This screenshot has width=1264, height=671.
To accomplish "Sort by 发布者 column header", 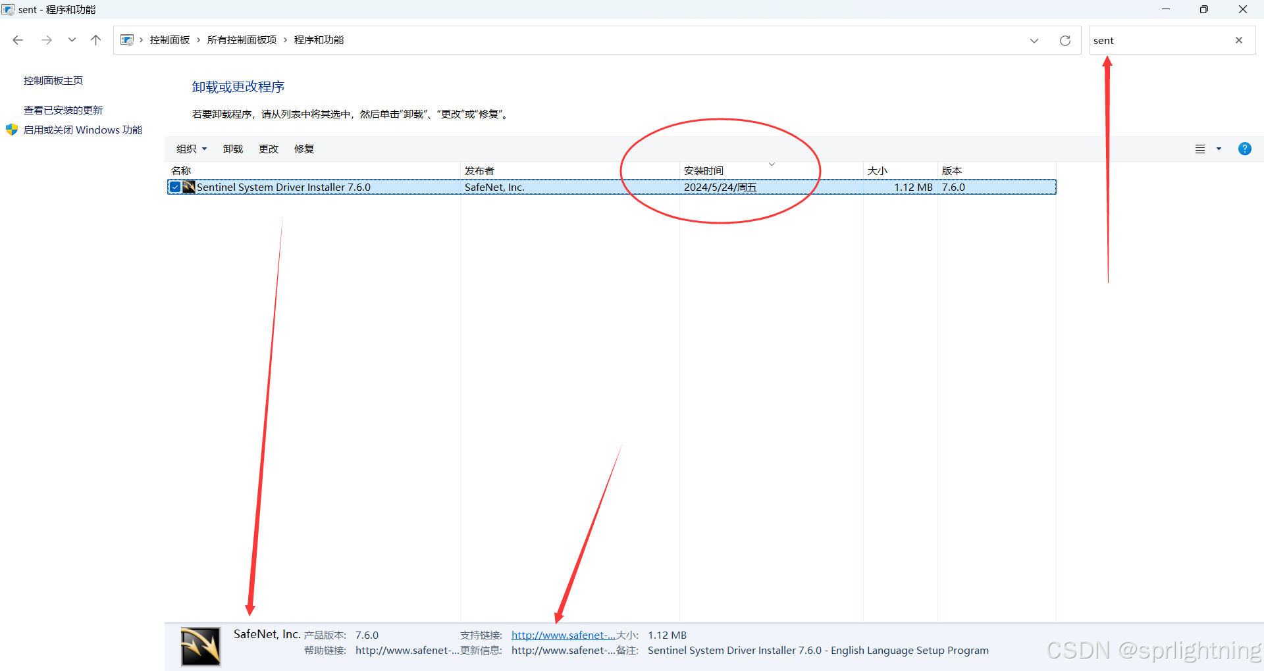I will (569, 170).
